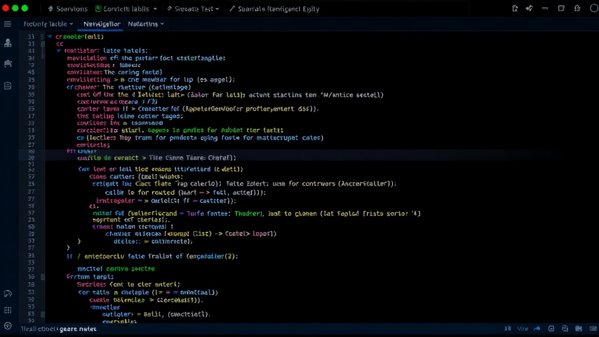
Task: Click the line starting 'calbe to for roxted'
Action: click(x=185, y=192)
